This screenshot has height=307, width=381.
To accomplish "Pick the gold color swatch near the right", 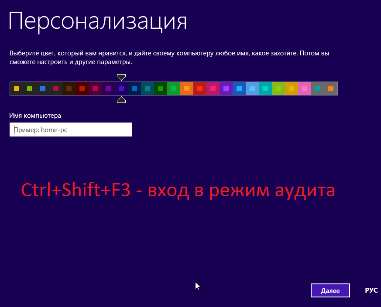I will 291,88.
